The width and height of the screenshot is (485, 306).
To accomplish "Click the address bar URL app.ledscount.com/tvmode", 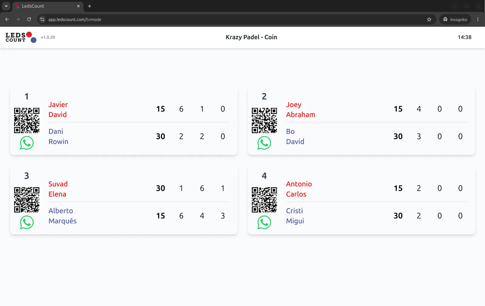I will (x=75, y=19).
